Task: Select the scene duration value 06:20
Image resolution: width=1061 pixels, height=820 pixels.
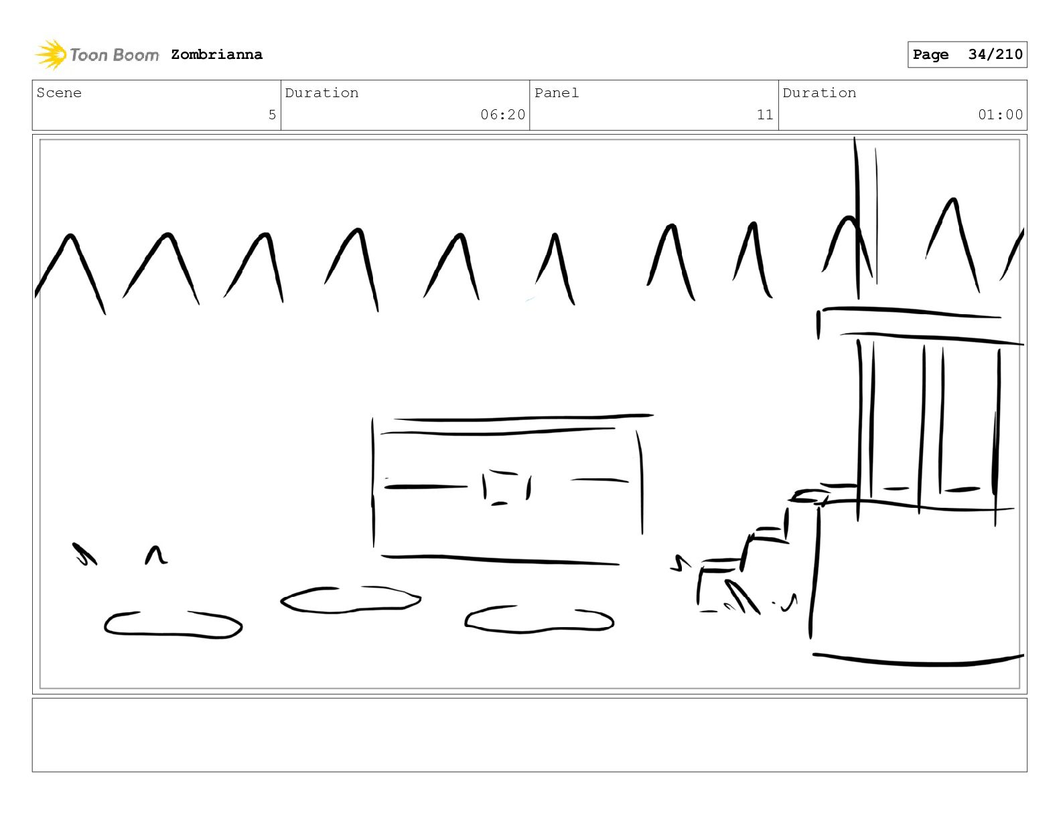Action: (503, 115)
